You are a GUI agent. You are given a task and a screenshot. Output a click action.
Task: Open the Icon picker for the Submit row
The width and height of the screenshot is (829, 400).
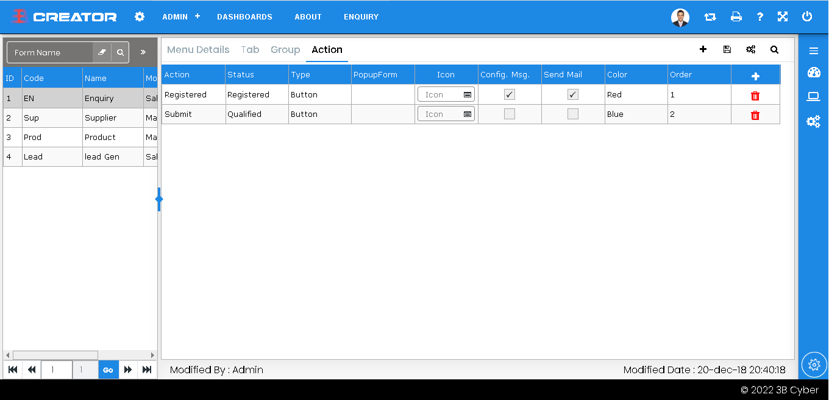467,114
